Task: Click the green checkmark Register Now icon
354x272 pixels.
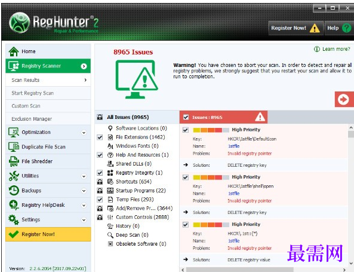Action: (x=14, y=234)
